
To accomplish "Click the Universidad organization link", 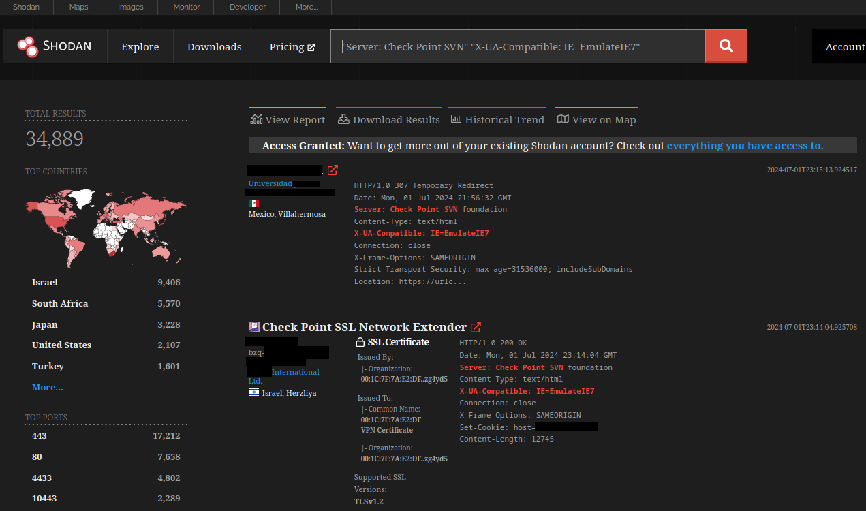I will click(x=270, y=183).
